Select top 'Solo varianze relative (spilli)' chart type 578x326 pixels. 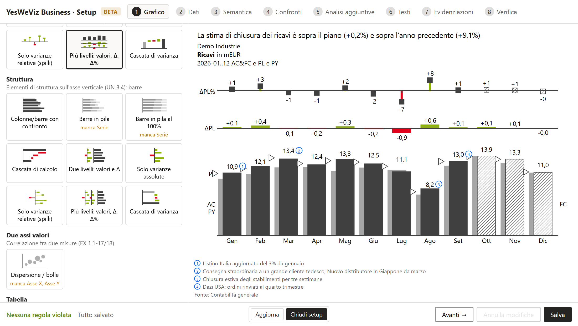35,49
